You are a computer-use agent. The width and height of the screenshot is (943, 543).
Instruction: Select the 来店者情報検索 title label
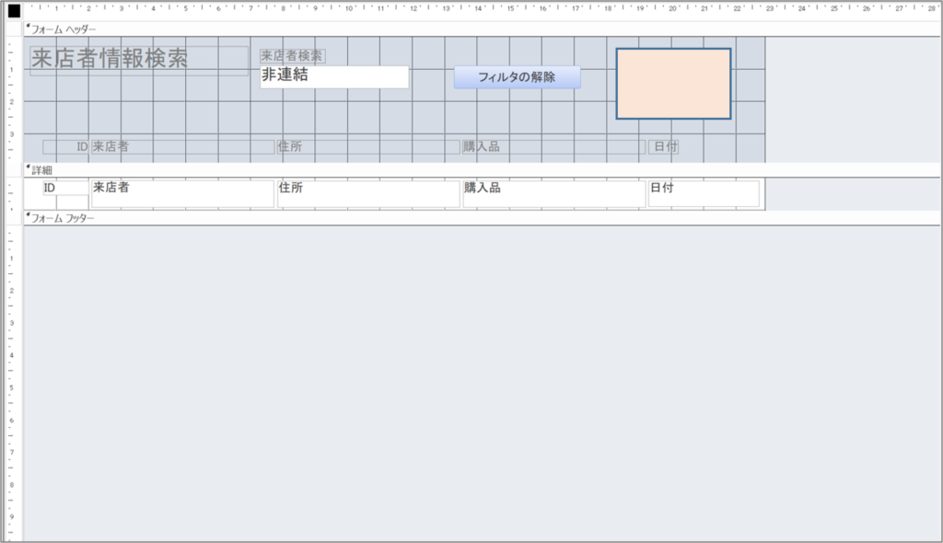tap(139, 60)
